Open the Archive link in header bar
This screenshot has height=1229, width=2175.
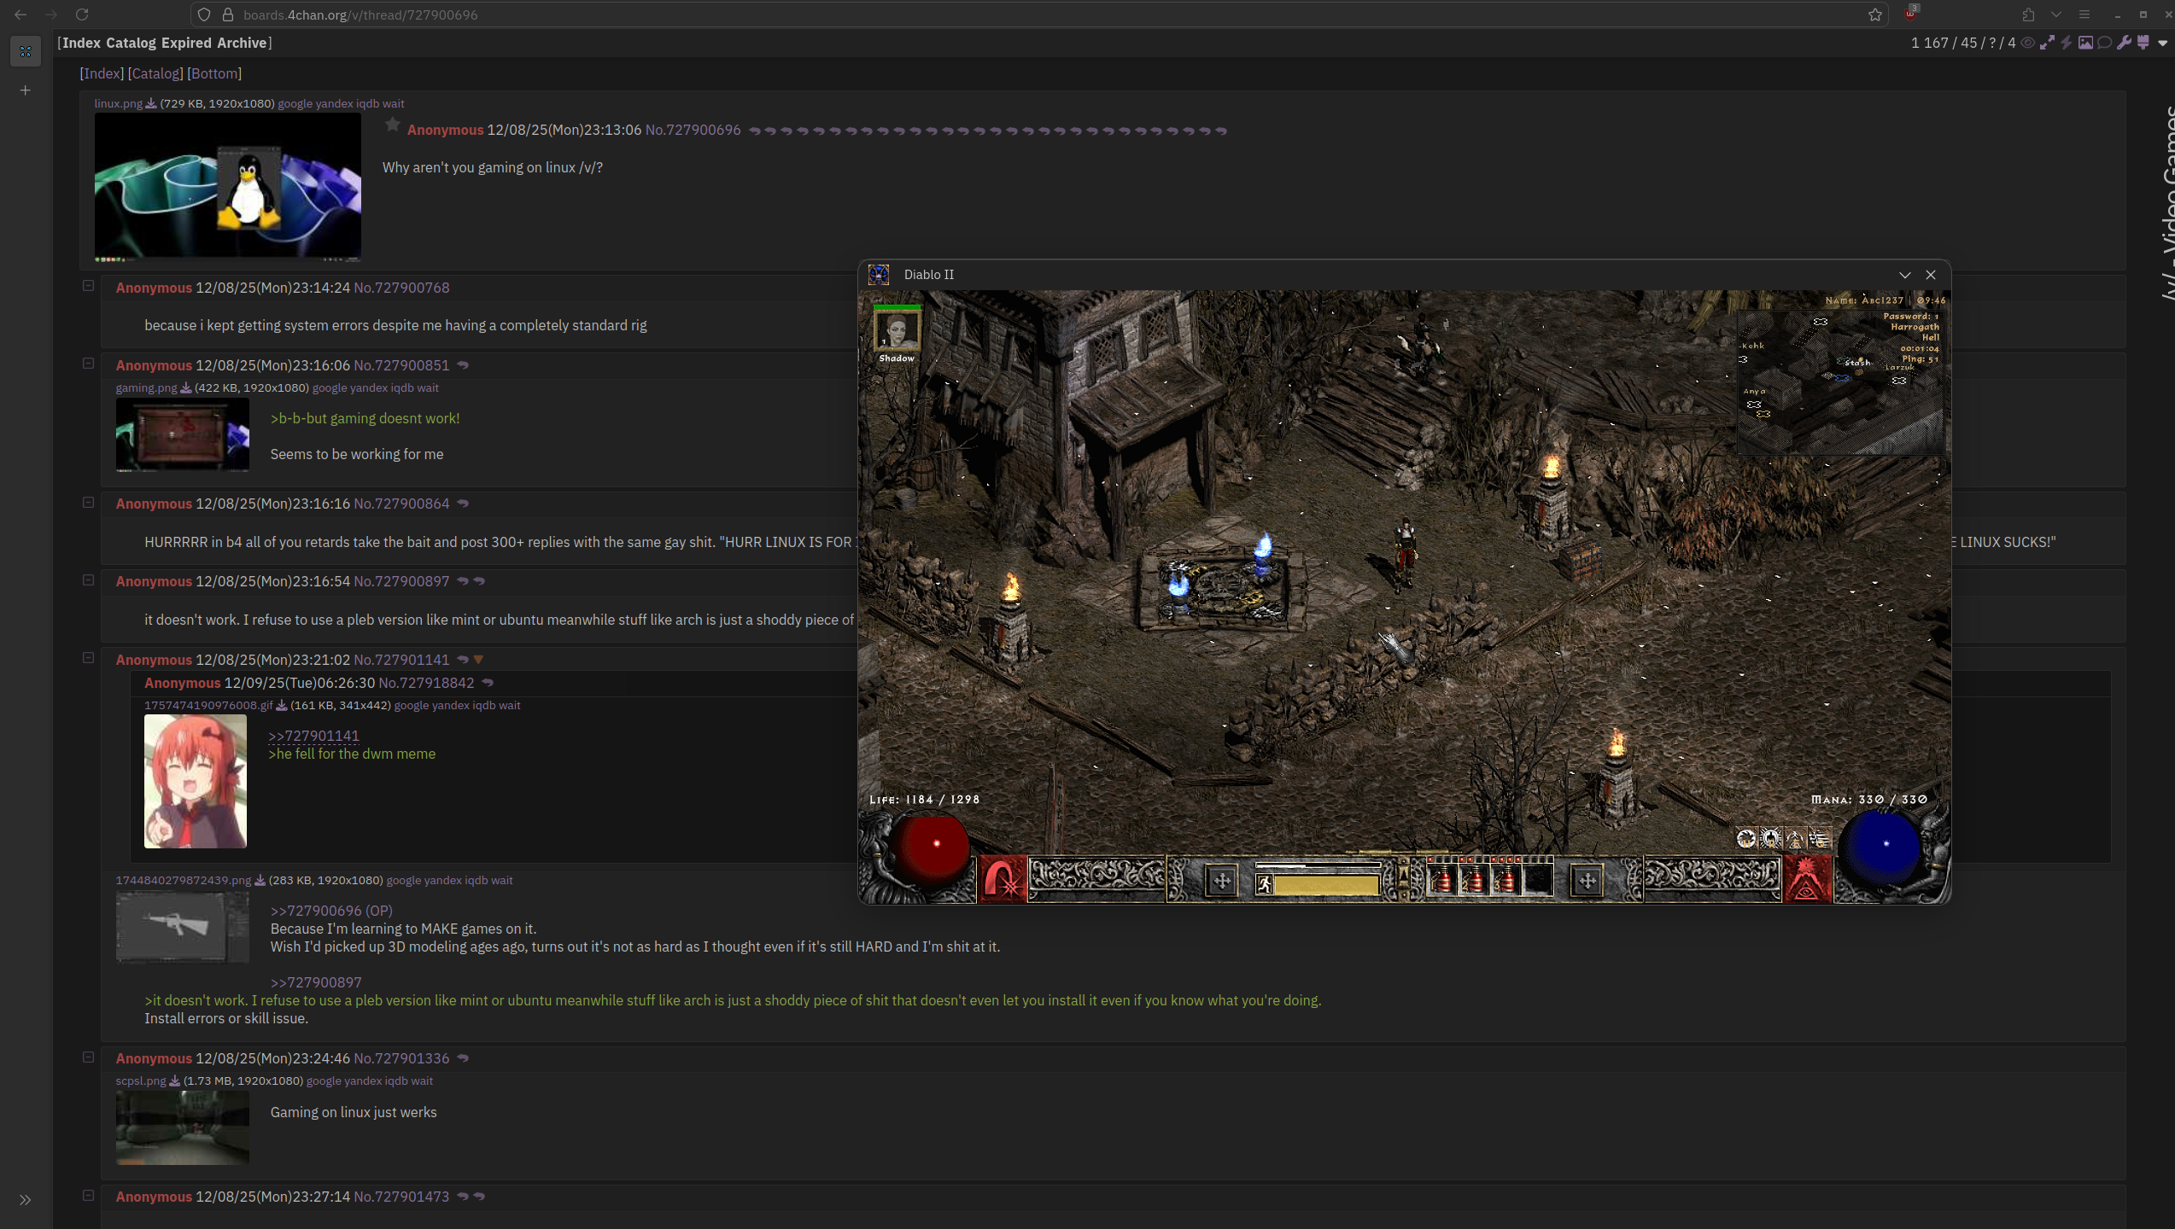pyautogui.click(x=242, y=43)
